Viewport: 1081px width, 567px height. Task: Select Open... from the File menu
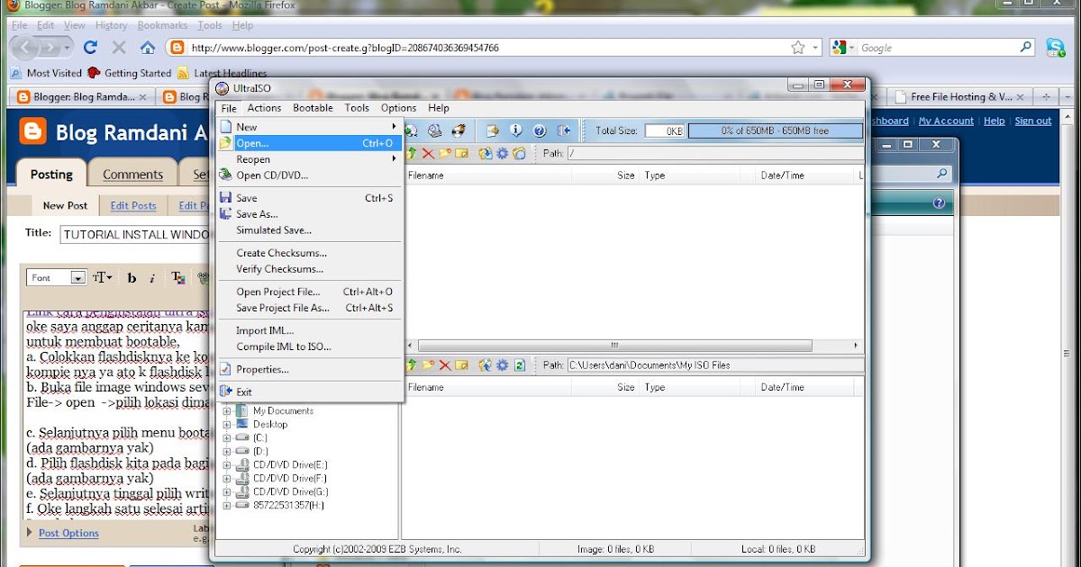pyautogui.click(x=309, y=143)
